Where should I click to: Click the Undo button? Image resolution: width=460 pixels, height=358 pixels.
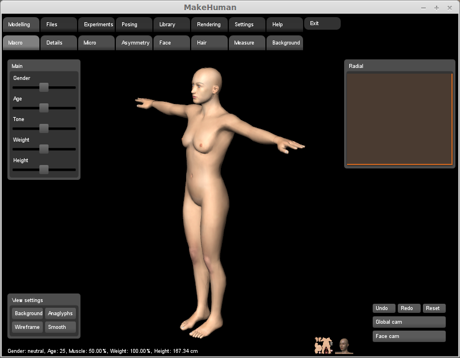coord(384,308)
